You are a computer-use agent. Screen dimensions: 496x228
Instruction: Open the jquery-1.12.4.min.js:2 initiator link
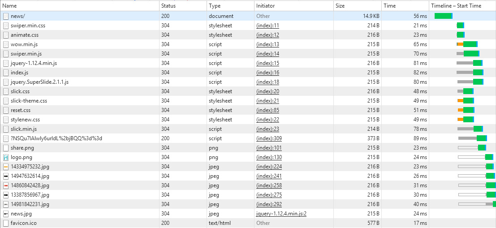click(x=281, y=214)
